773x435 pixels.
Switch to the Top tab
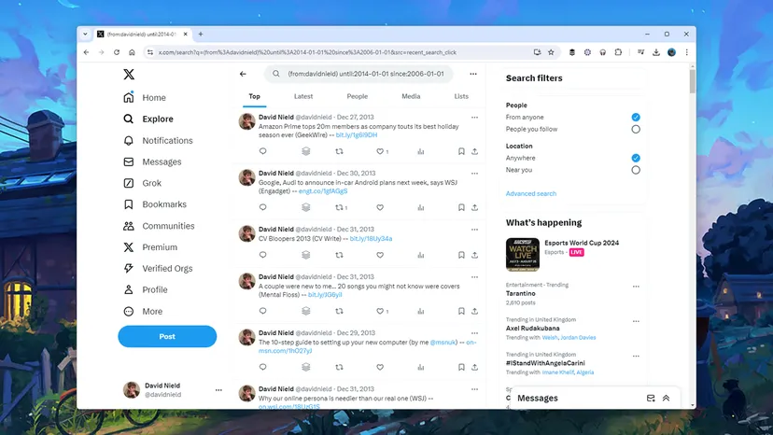tap(254, 97)
